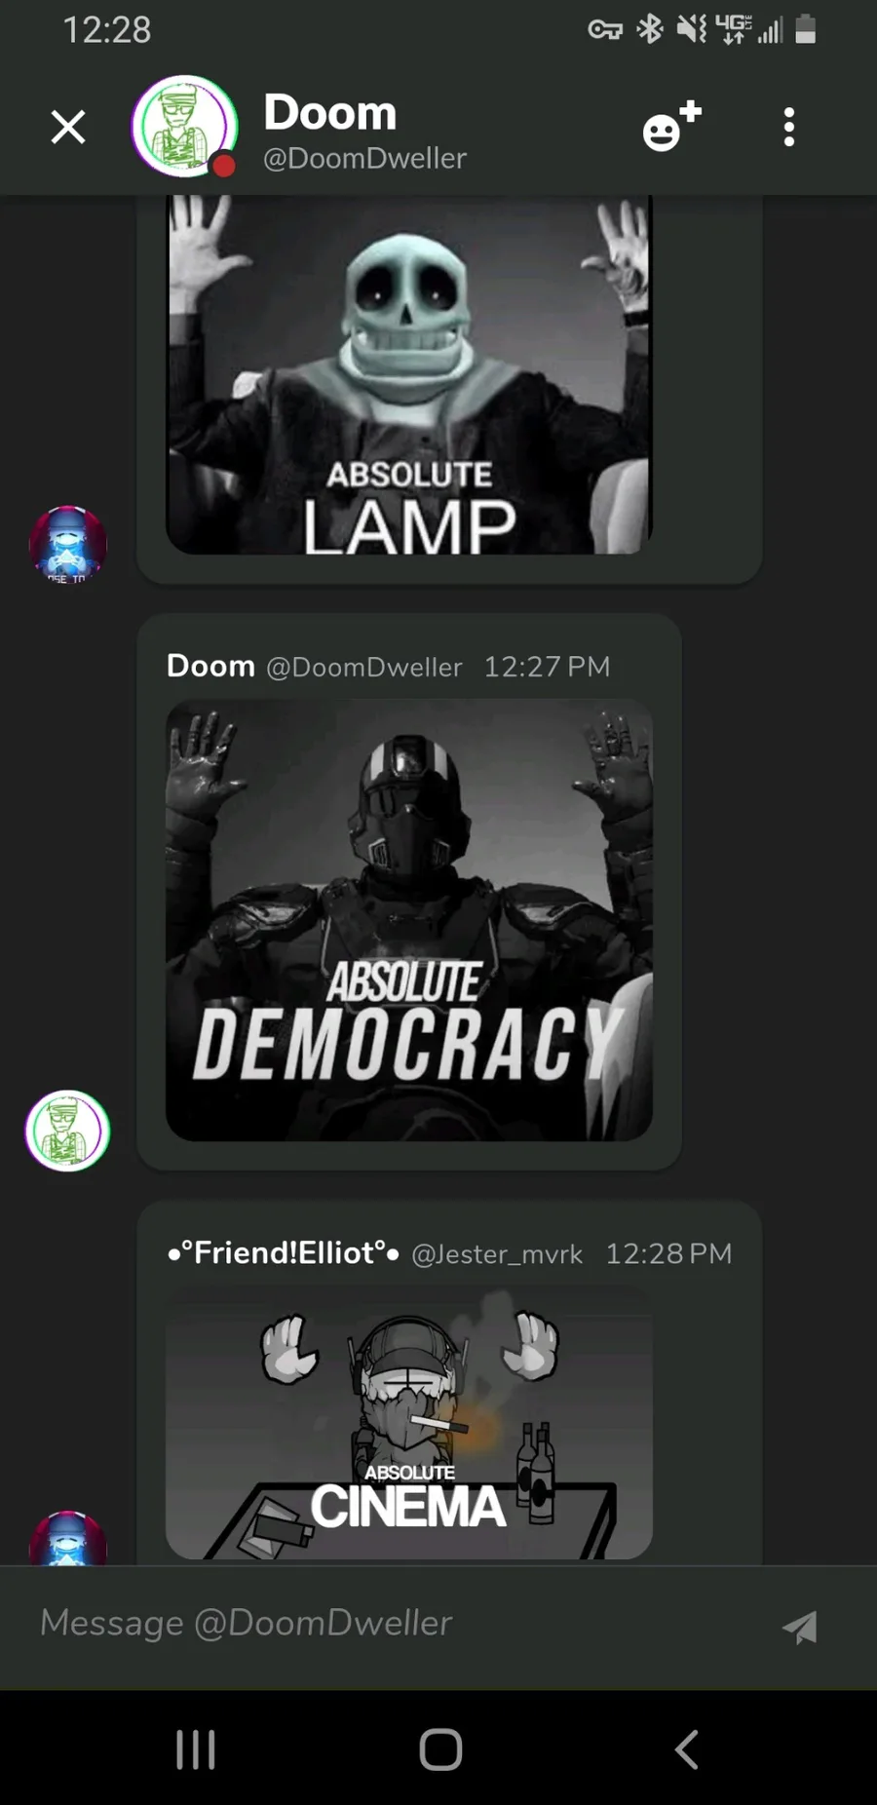This screenshot has height=1805, width=877.
Task: Tap the Android back arrow
Action: (687, 1749)
